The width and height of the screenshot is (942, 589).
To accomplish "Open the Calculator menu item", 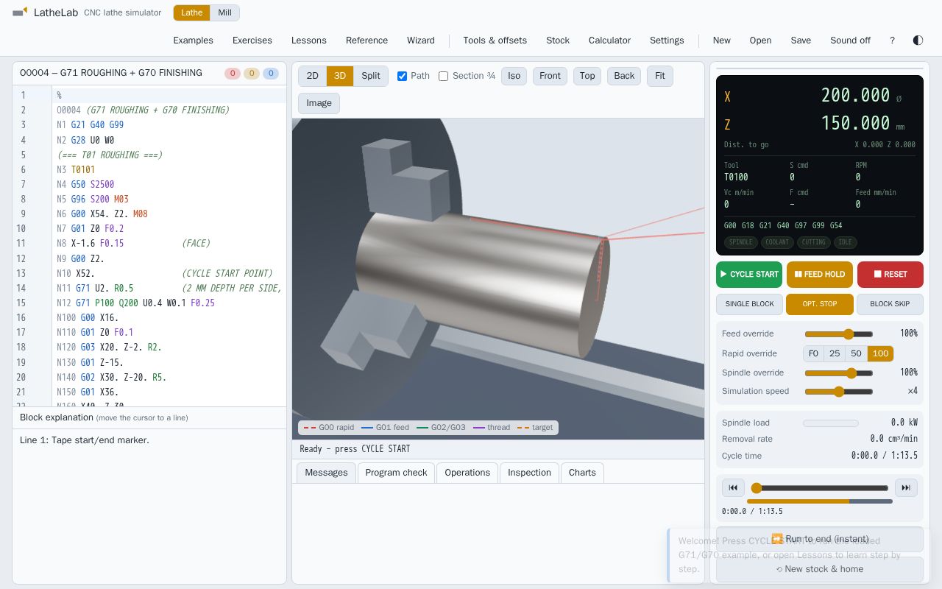I will [609, 40].
